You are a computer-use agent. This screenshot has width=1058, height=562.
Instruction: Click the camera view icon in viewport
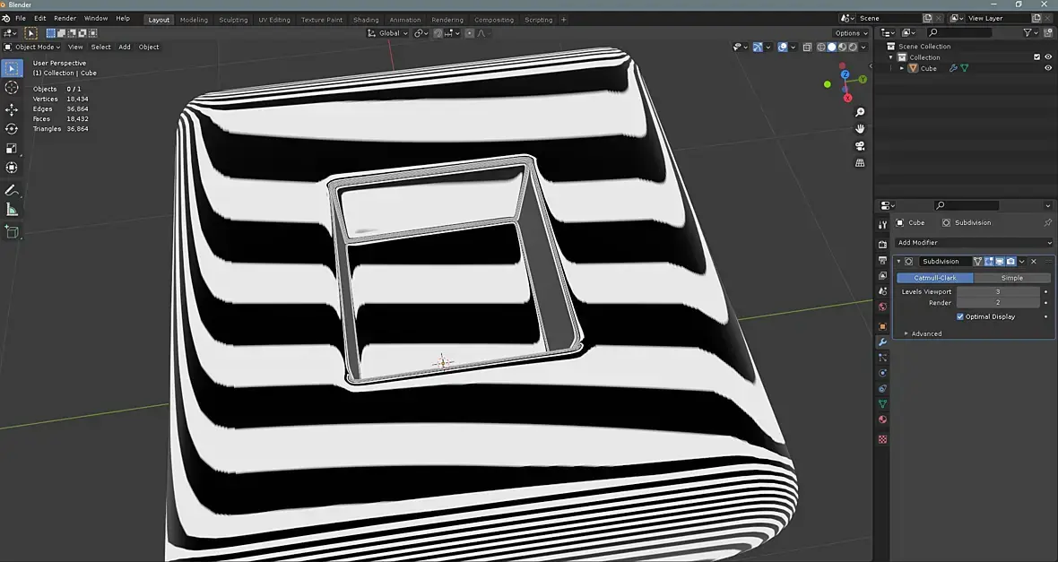tap(860, 146)
